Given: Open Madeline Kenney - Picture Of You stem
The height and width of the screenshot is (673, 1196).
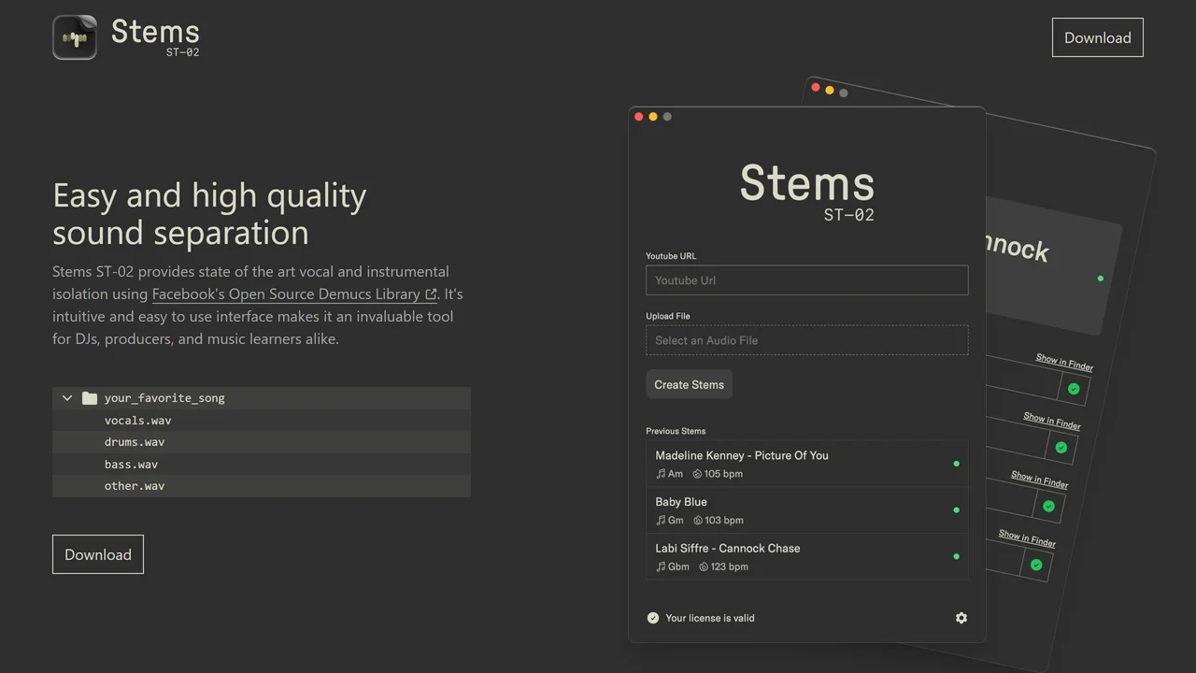Looking at the screenshot, I should pyautogui.click(x=807, y=464).
